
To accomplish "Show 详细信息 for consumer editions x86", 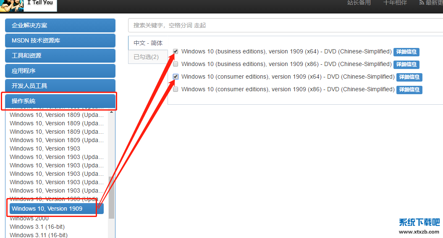I will [409, 90].
